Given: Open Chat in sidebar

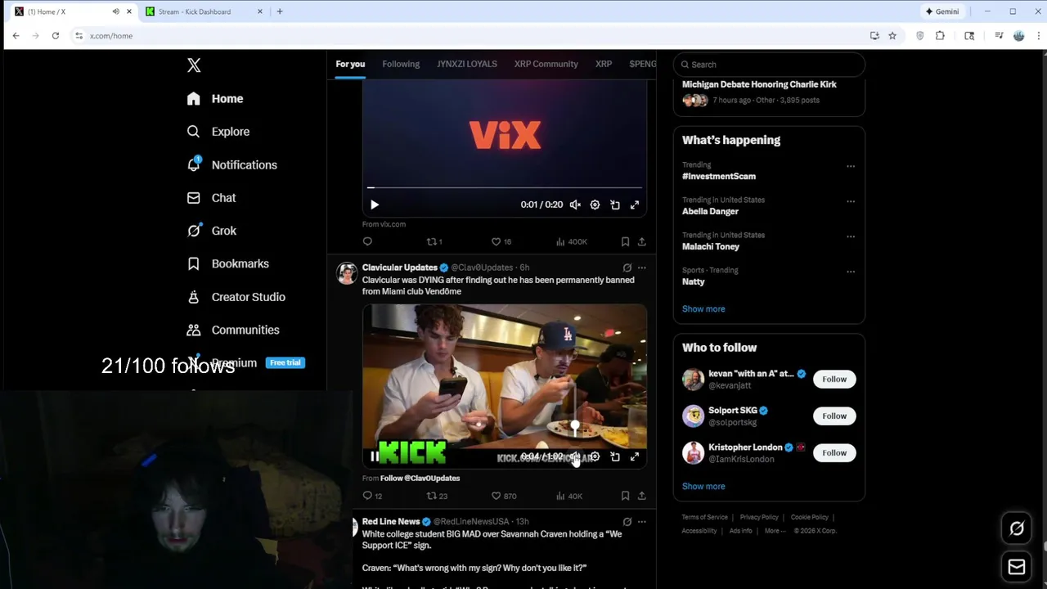Looking at the screenshot, I should [x=211, y=198].
